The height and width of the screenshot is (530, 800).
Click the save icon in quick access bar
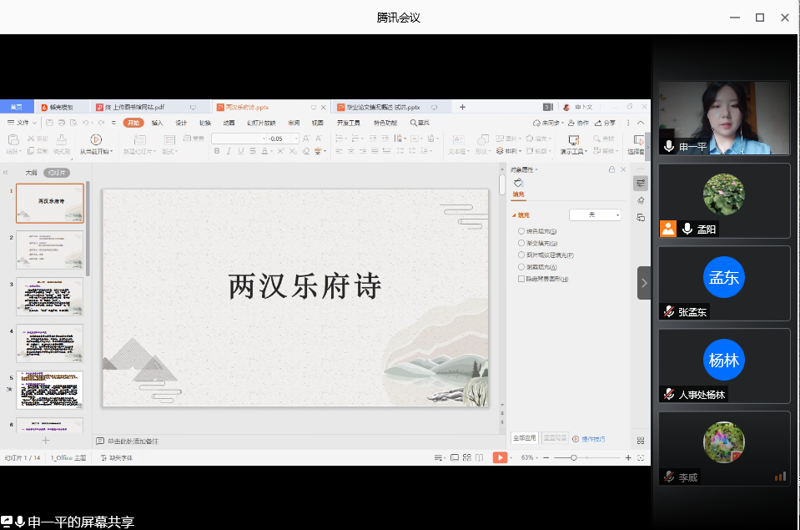[x=49, y=123]
